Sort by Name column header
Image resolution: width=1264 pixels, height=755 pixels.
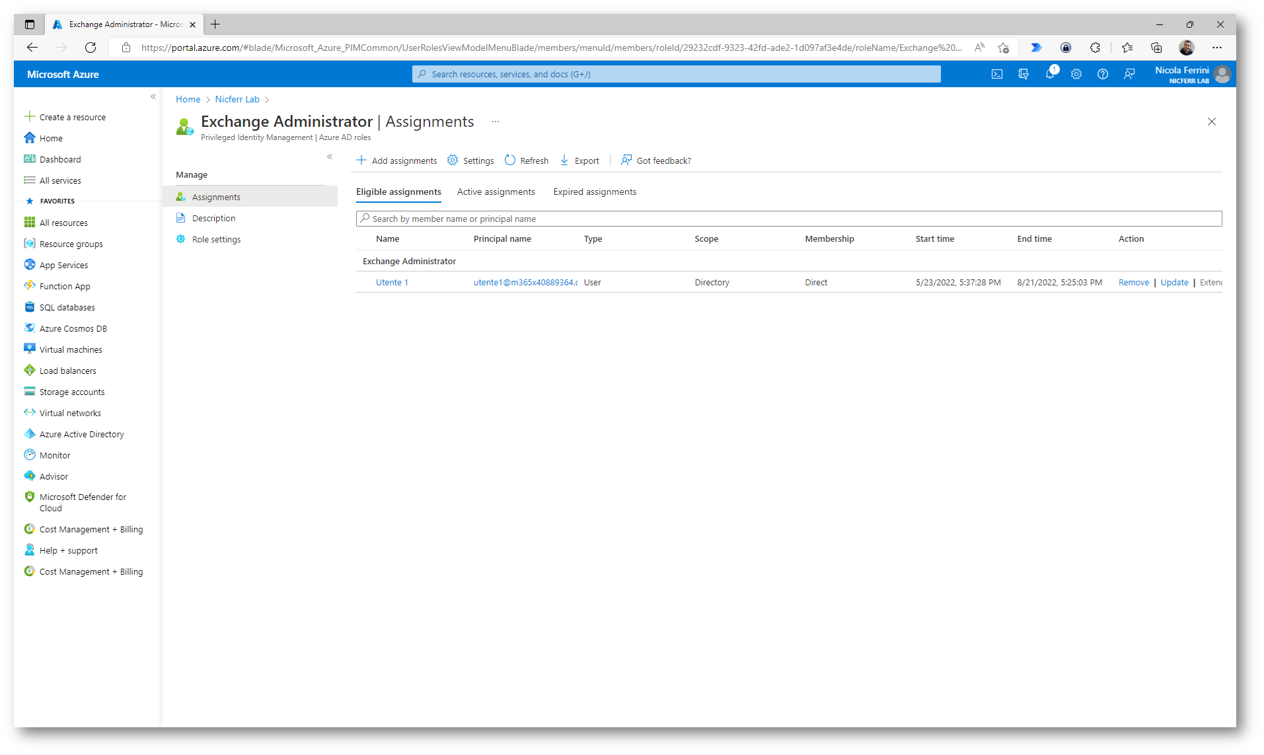[388, 238]
